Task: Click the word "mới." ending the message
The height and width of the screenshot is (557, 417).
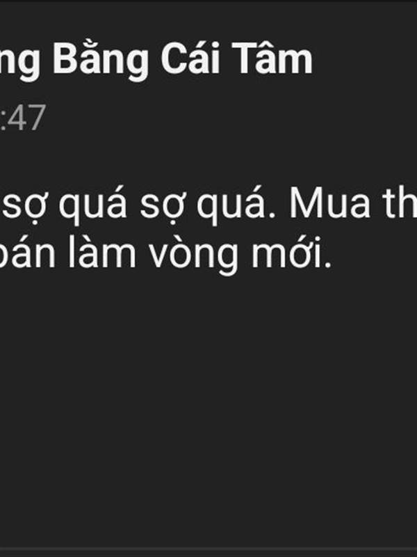Action: [x=291, y=253]
